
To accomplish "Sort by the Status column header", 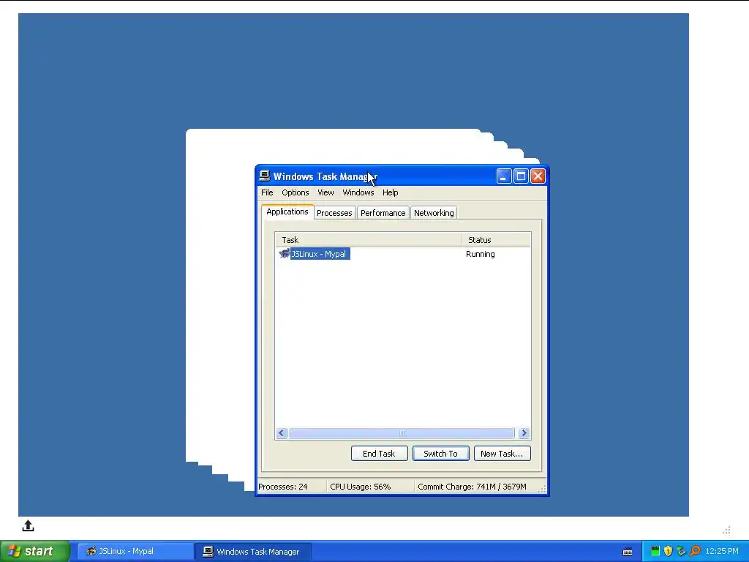I will point(496,240).
